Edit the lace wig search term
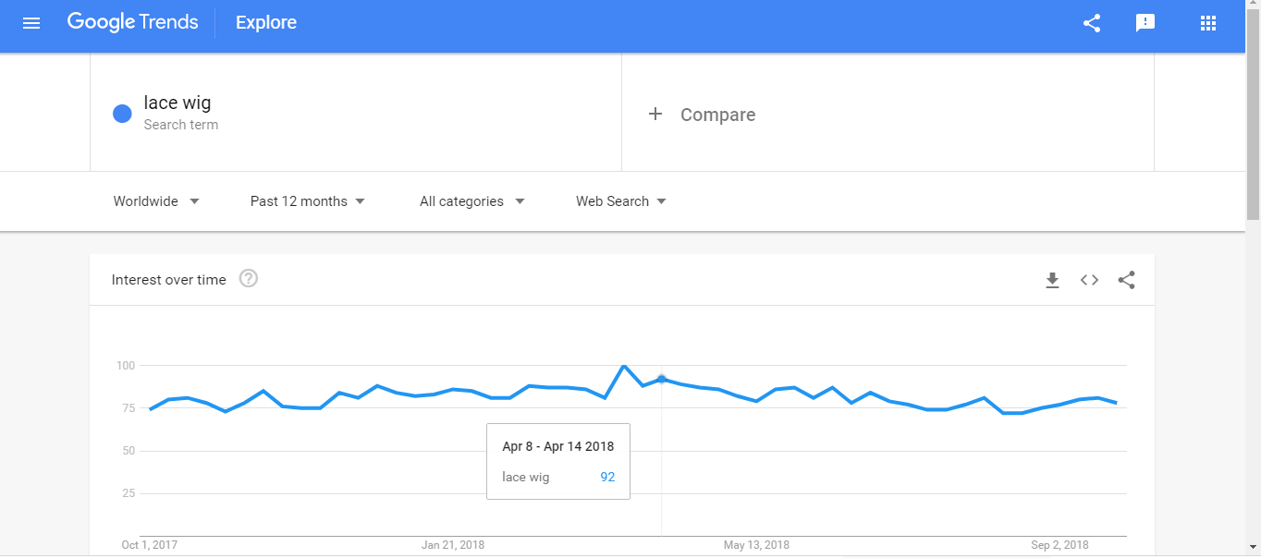Screen dimensions: 1261x558 pos(178,103)
